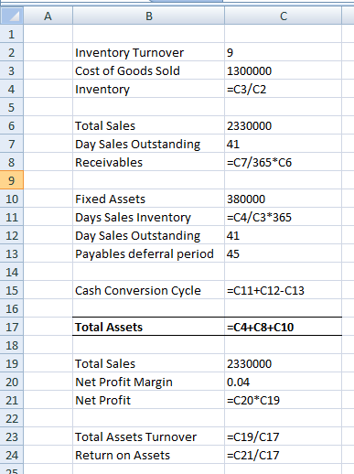Click the bold Total Assets label
The width and height of the screenshot is (354, 474).
pos(148,327)
